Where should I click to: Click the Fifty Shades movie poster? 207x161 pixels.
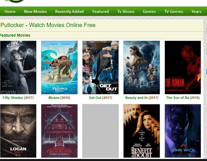[x=18, y=67]
